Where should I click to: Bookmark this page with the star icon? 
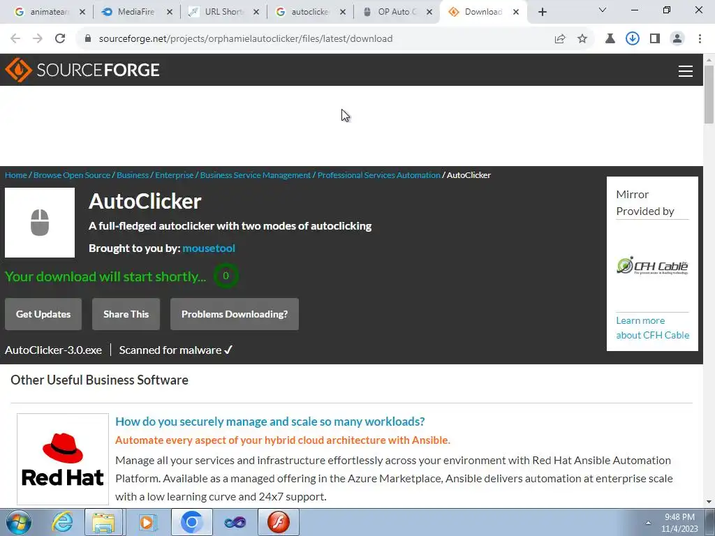click(x=582, y=39)
